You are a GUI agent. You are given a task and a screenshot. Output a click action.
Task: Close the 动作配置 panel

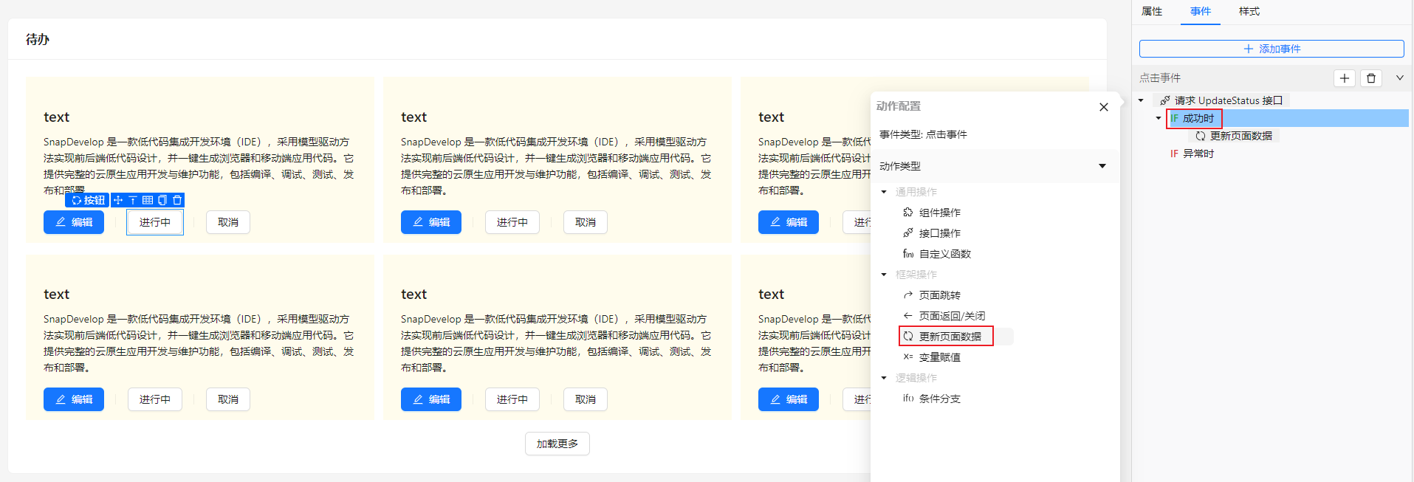(x=1103, y=107)
